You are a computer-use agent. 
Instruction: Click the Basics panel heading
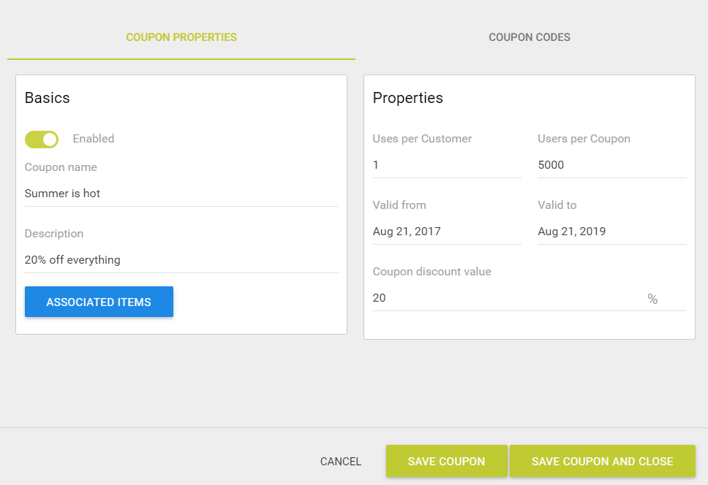click(x=48, y=98)
